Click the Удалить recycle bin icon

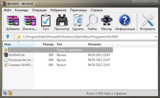(x=78, y=20)
